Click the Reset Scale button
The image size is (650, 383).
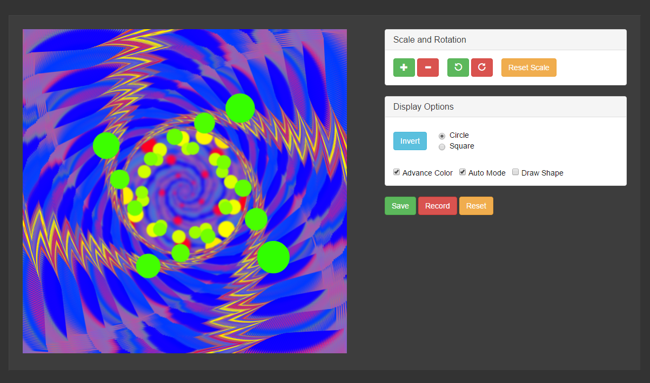(529, 68)
